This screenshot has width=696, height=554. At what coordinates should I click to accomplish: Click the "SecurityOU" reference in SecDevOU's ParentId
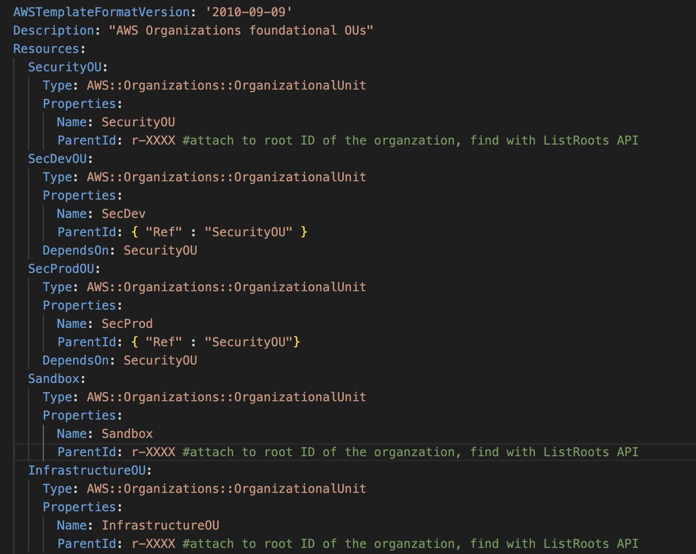248,232
